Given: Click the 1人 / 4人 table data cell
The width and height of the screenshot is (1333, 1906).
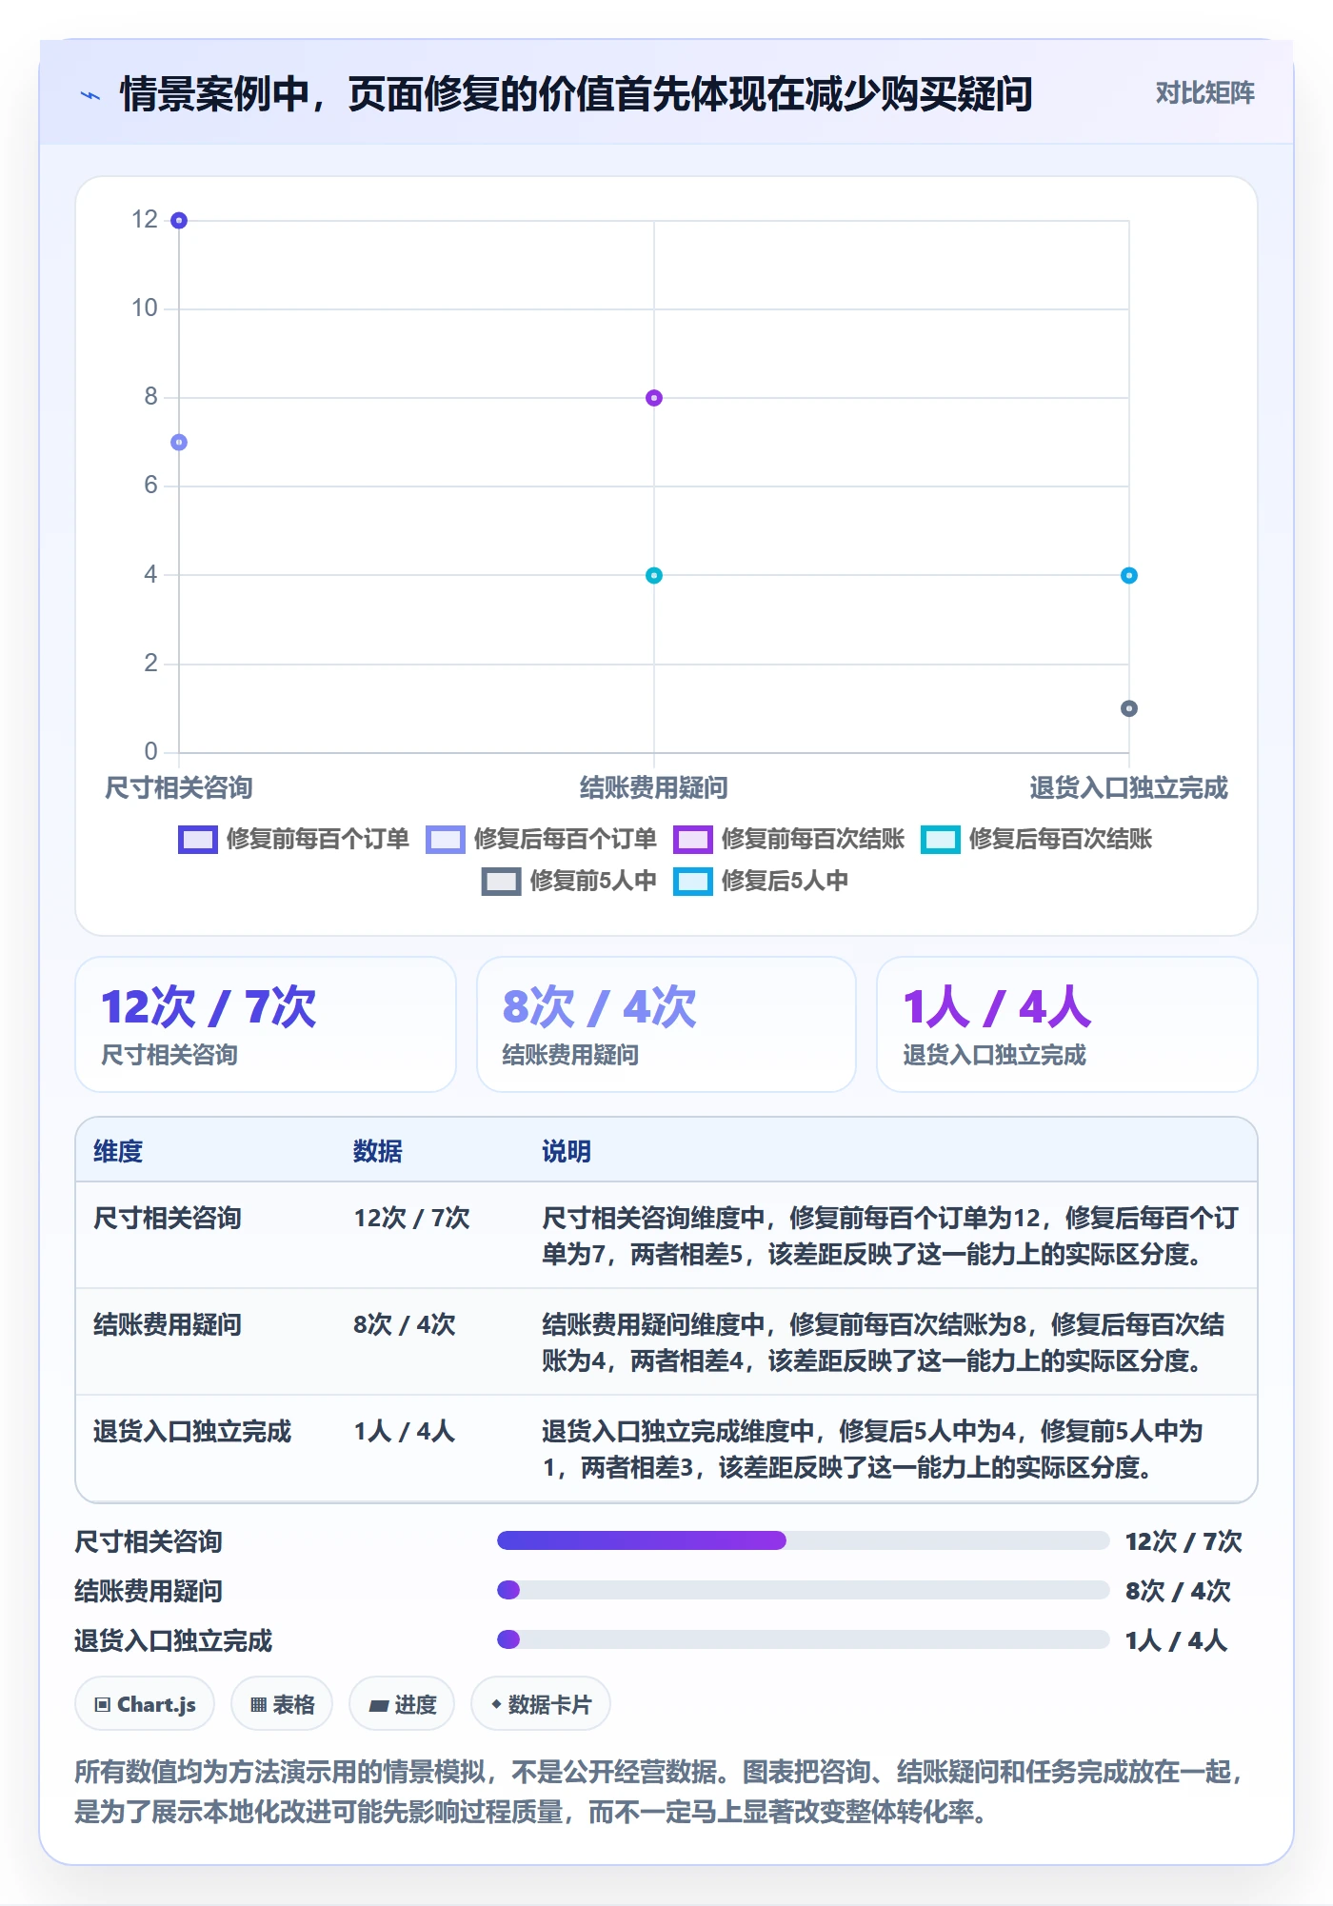Looking at the screenshot, I should [405, 1432].
